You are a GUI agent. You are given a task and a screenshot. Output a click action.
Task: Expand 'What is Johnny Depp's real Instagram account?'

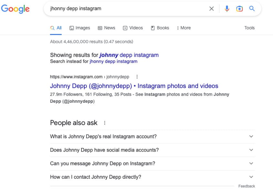coord(152,136)
